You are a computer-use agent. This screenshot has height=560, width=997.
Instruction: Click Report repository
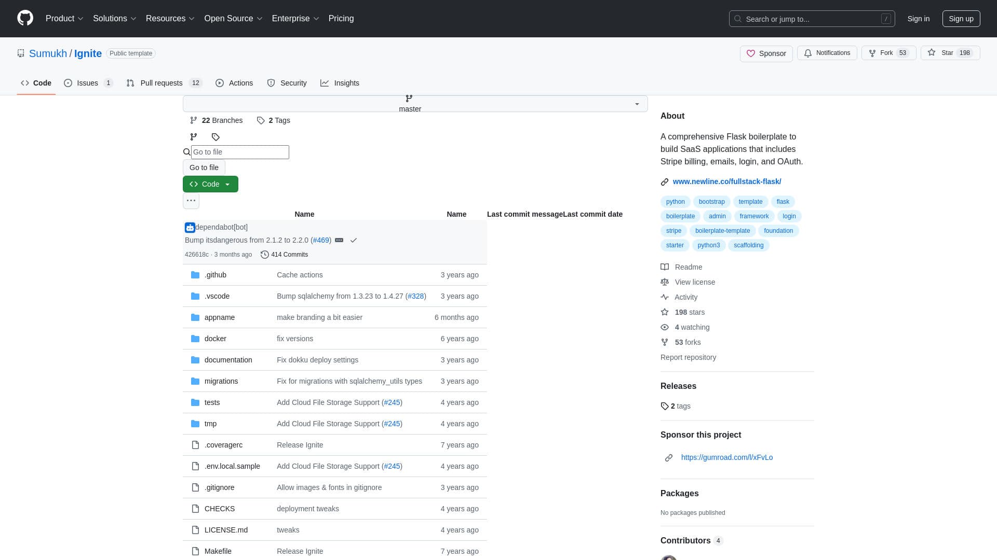(688, 357)
